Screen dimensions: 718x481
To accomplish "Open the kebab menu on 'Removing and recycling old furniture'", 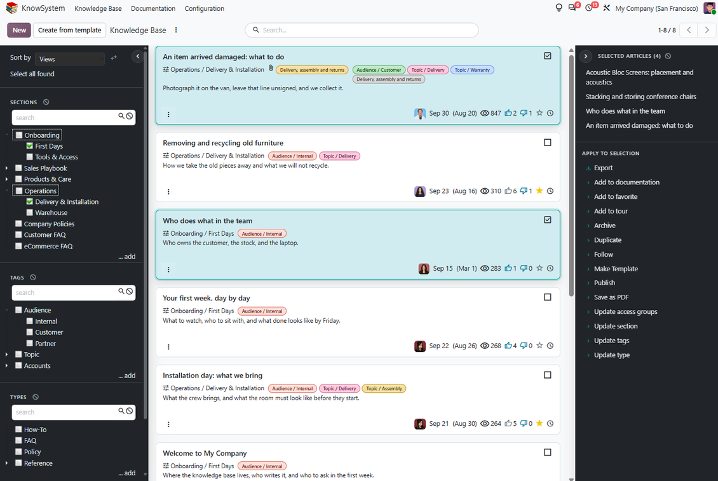I will (168, 191).
